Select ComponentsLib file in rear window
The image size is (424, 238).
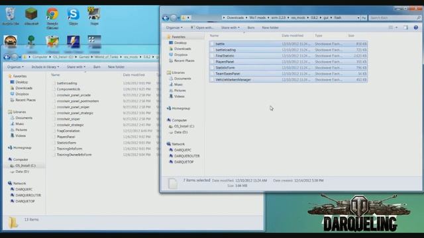pyautogui.click(x=68, y=89)
